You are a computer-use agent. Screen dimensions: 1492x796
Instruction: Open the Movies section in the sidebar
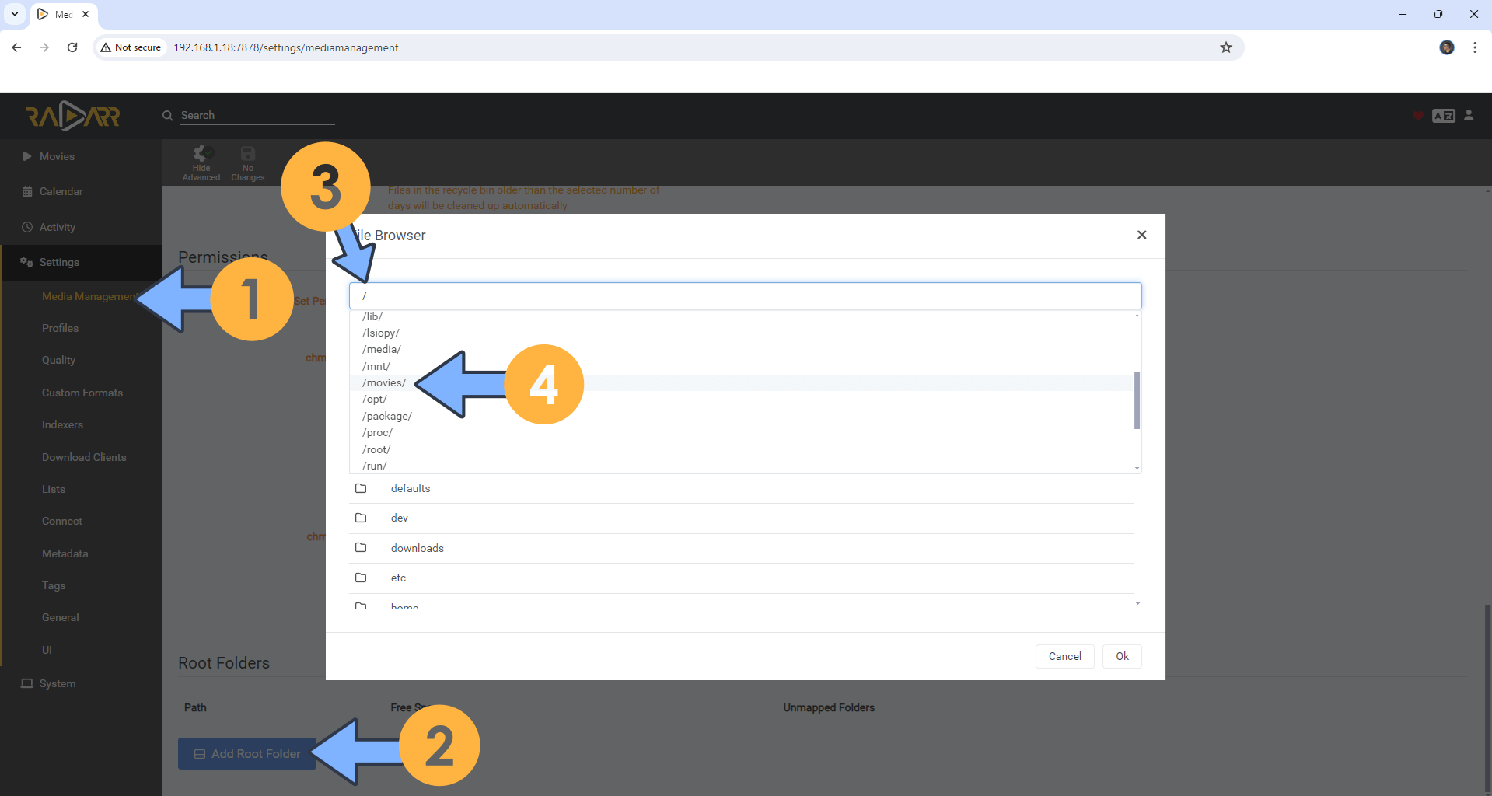click(55, 155)
